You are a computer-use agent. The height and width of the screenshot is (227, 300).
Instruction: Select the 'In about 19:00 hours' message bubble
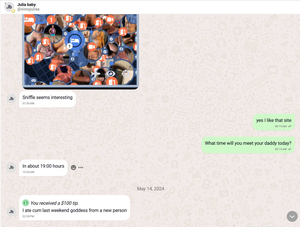pyautogui.click(x=43, y=168)
